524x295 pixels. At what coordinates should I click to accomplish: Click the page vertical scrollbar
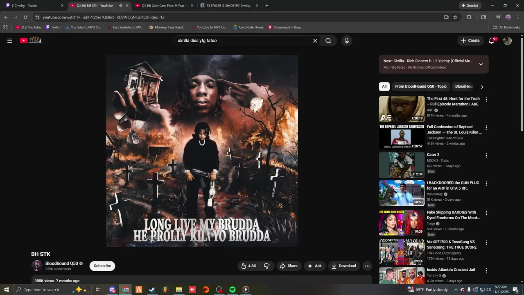click(x=522, y=84)
